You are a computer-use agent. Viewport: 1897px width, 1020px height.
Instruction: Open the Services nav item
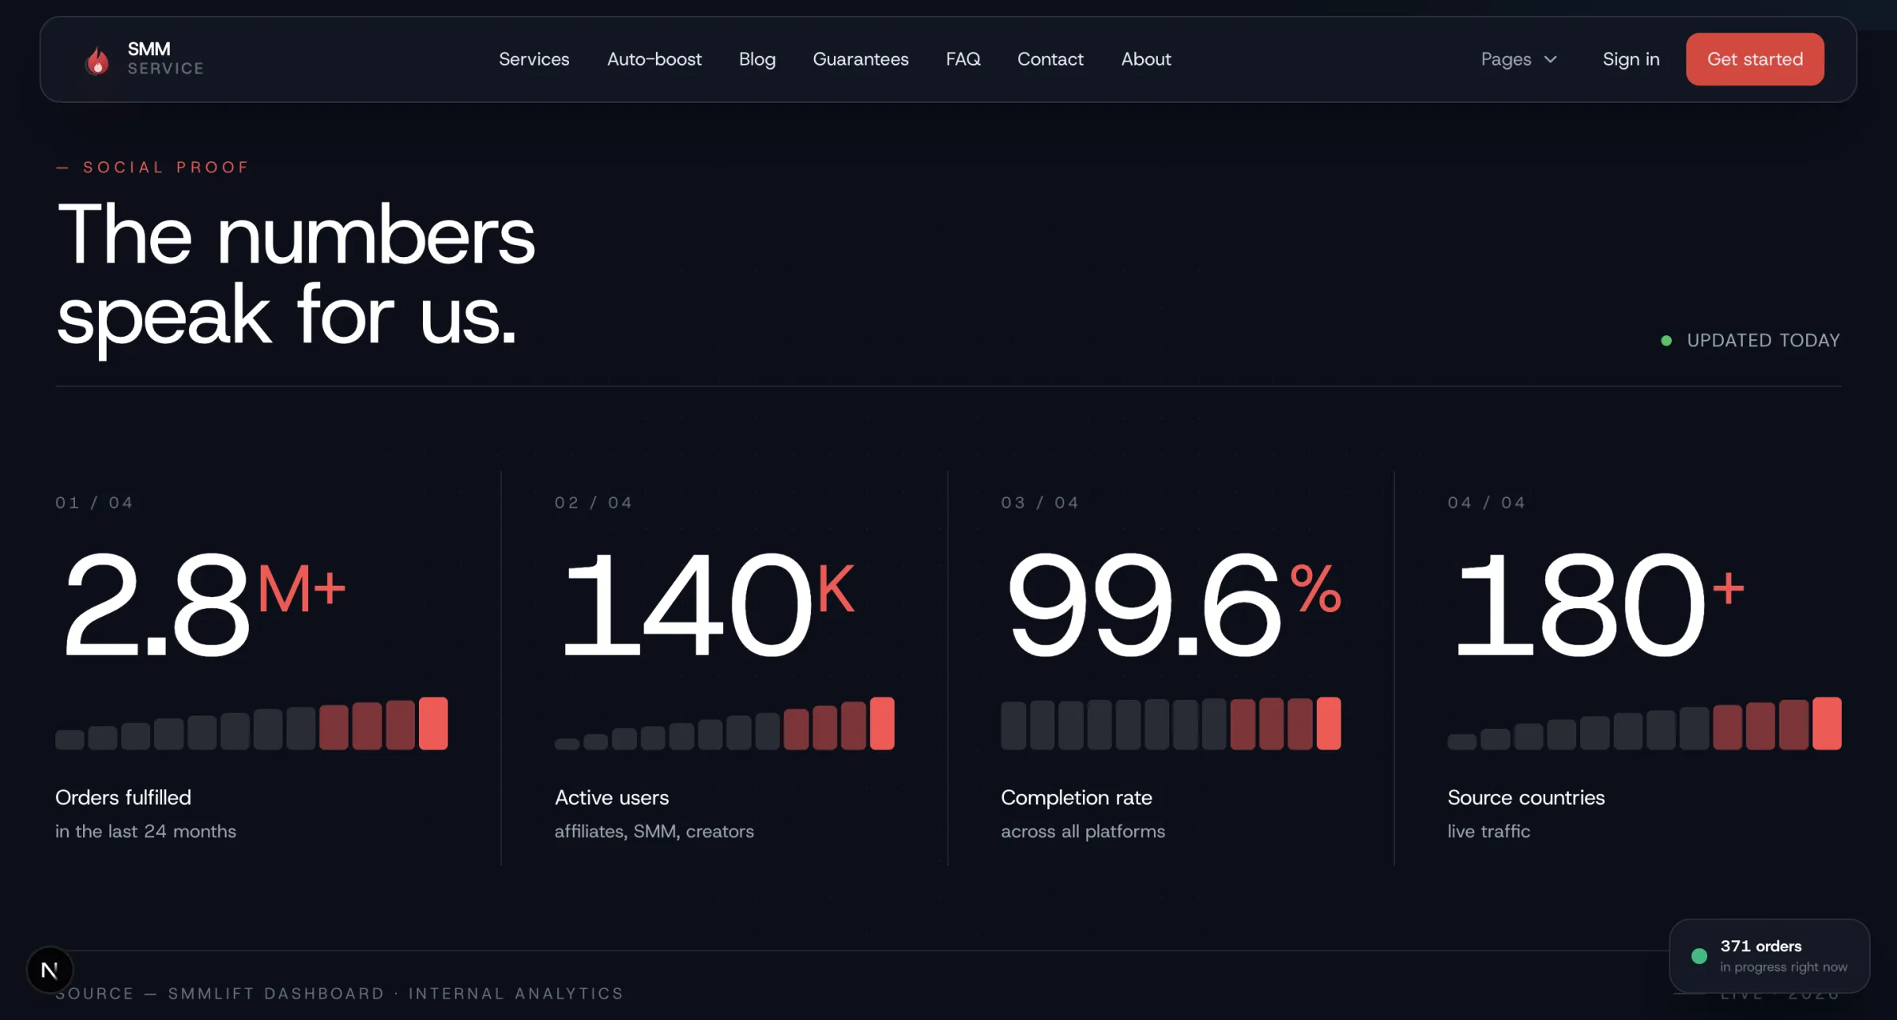tap(534, 59)
